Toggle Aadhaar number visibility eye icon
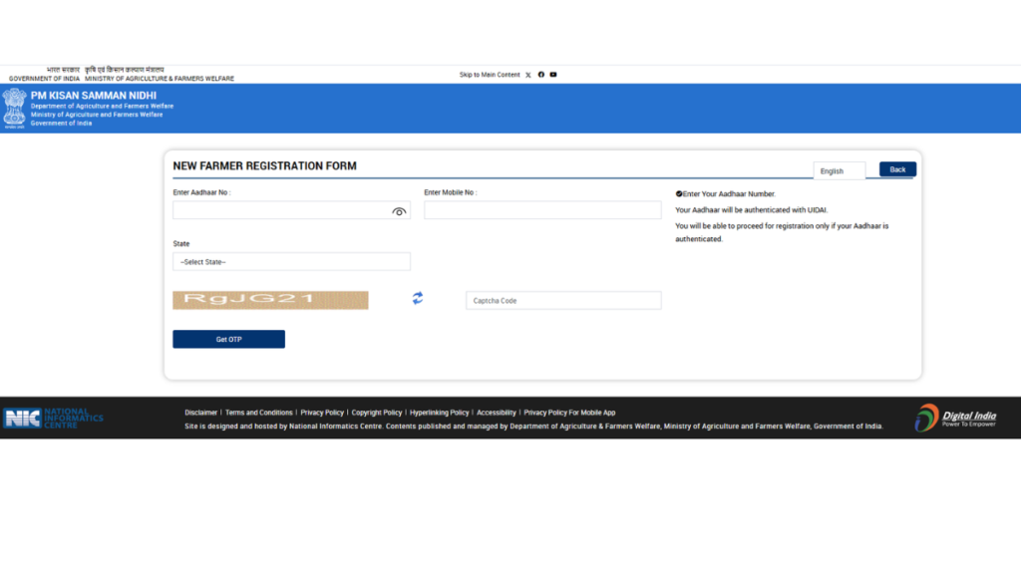This screenshot has height=574, width=1021. (399, 211)
